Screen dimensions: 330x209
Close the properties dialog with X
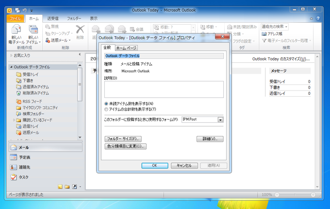222,36
